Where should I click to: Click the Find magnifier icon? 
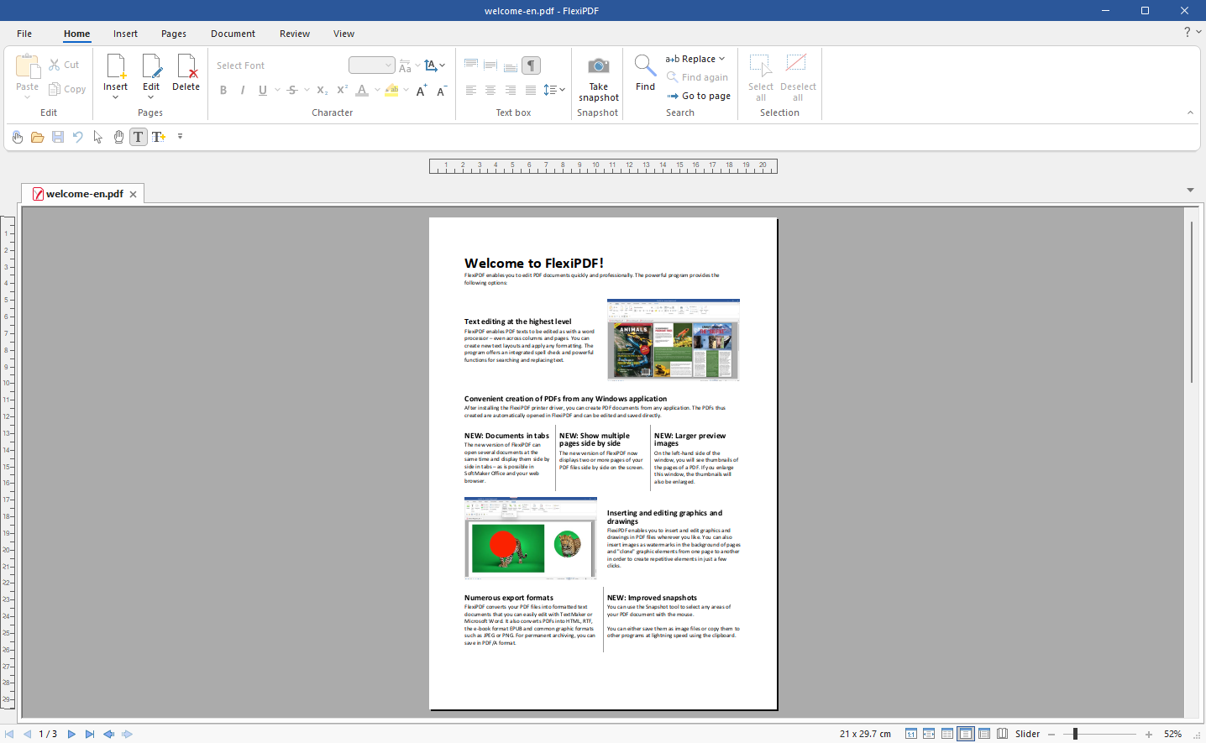[x=645, y=65]
